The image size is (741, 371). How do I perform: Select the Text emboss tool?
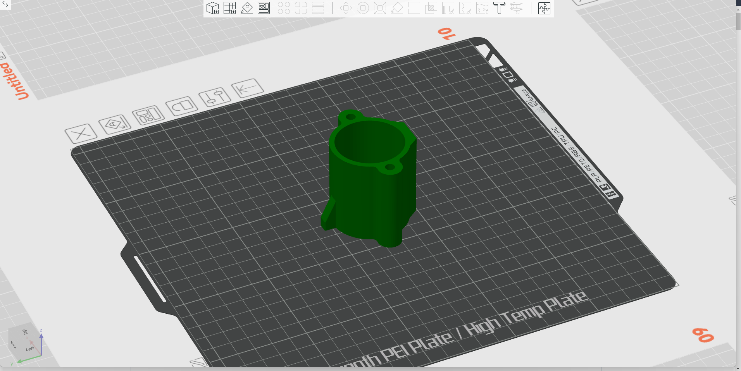499,8
